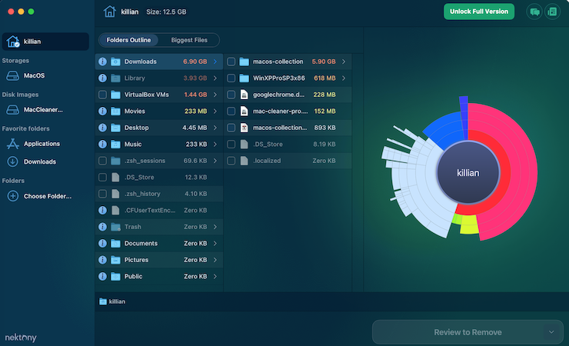The width and height of the screenshot is (569, 346).
Task: Select killian home in the sidebar
Action: pyautogui.click(x=45, y=42)
